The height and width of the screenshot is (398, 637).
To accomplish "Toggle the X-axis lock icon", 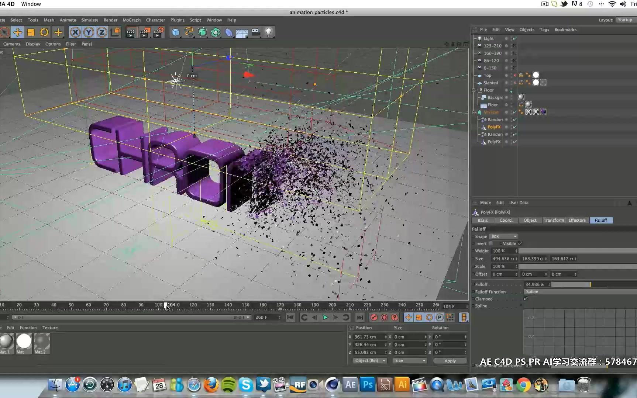I will click(x=75, y=32).
